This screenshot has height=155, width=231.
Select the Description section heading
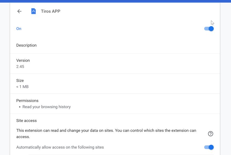click(x=26, y=45)
